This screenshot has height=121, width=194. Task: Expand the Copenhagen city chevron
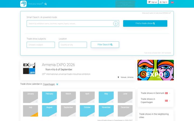[57, 84]
